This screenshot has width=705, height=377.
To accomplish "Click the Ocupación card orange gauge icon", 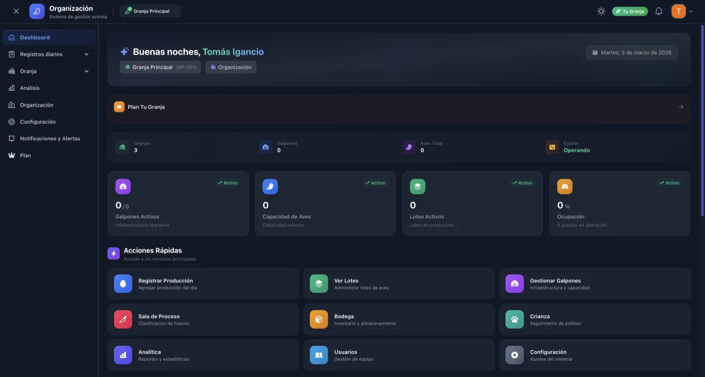I will click(565, 187).
